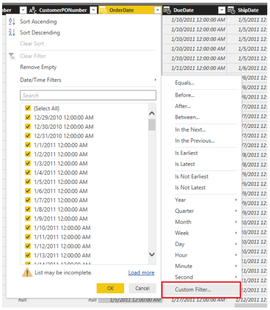Viewport: 270px width, 310px height.
Task: Click the Load more link
Action: [x=141, y=272]
